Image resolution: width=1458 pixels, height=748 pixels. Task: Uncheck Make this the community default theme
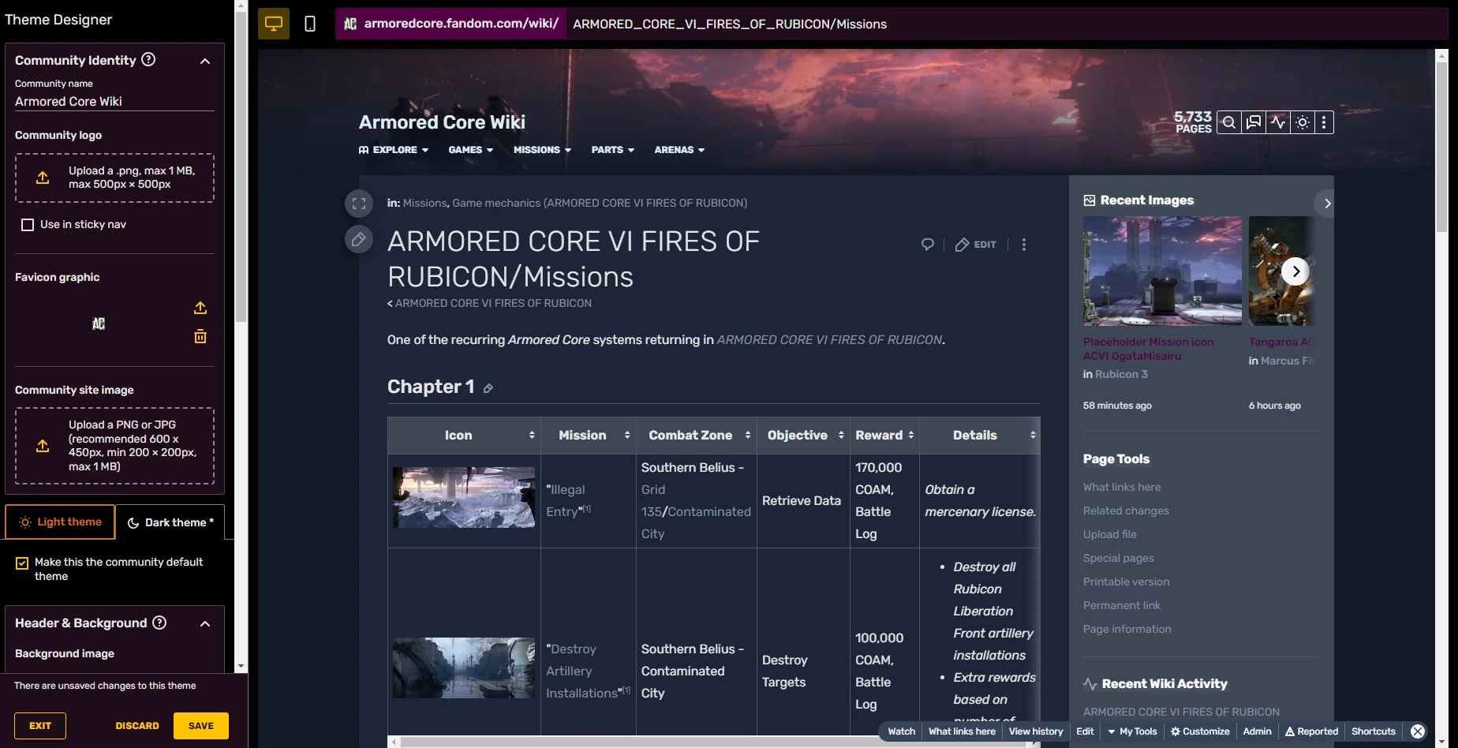[23, 563]
